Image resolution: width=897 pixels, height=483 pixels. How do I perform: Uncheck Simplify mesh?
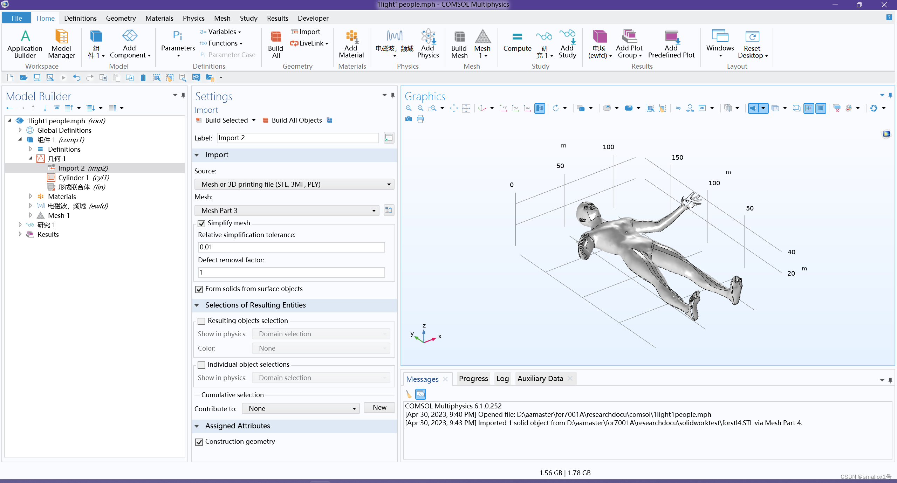(x=201, y=223)
